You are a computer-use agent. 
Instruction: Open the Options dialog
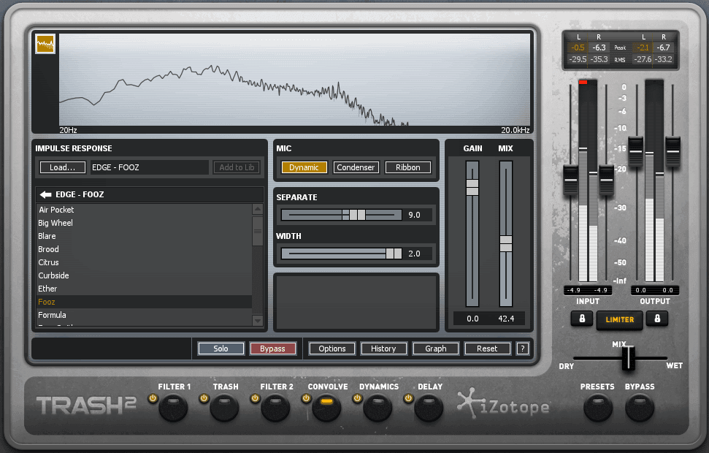click(332, 349)
